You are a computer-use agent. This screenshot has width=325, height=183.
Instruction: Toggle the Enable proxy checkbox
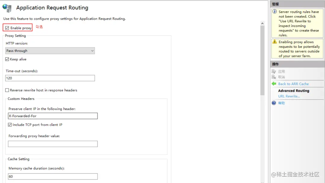[x=7, y=28]
